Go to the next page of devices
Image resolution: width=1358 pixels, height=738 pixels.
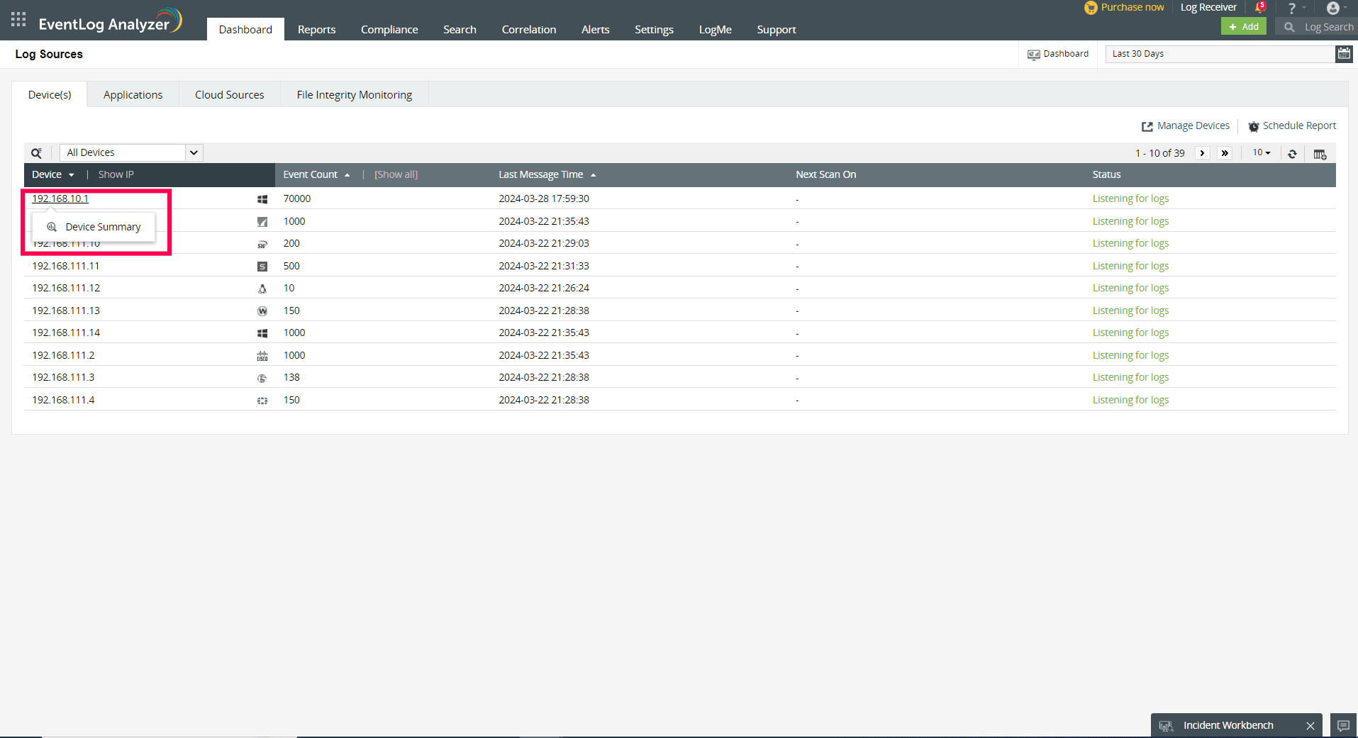point(1202,153)
